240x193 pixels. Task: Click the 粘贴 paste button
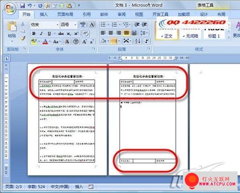[x=12, y=32]
